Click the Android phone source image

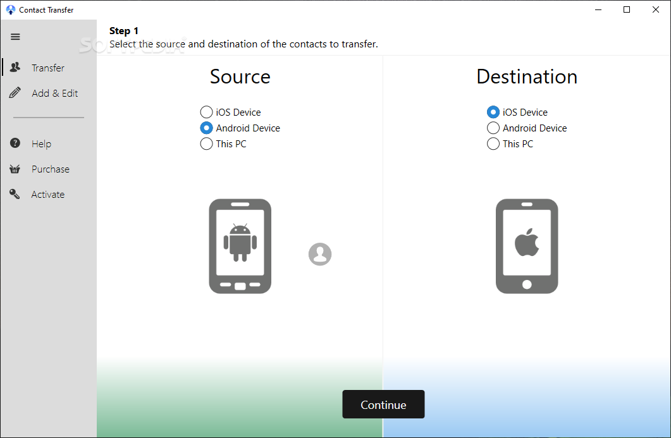point(240,246)
